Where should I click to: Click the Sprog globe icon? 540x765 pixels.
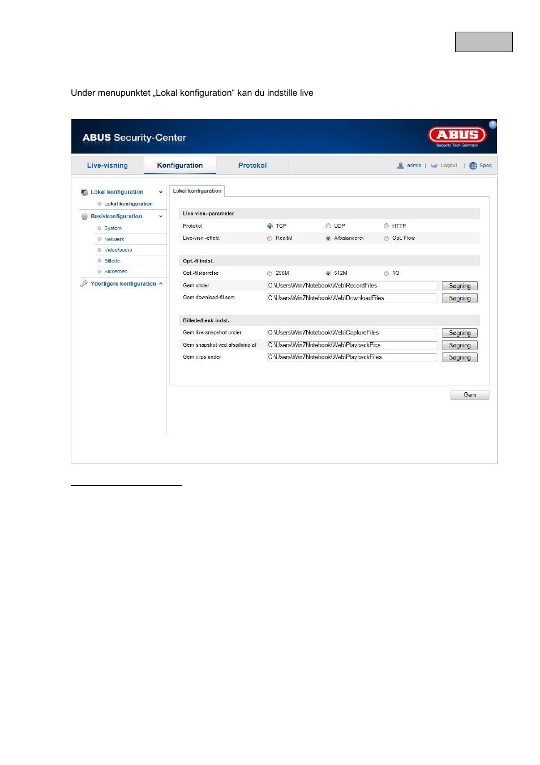[x=473, y=165]
